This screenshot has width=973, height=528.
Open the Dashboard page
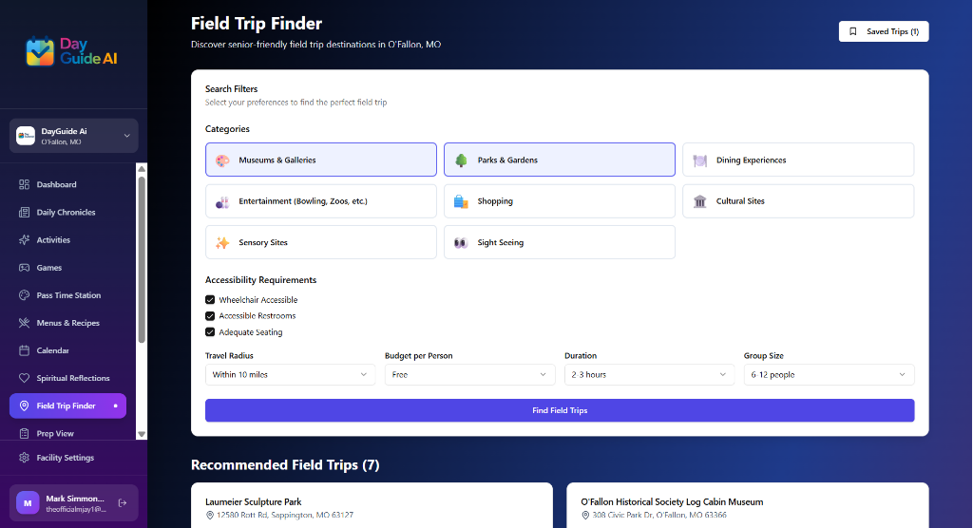coord(67,184)
